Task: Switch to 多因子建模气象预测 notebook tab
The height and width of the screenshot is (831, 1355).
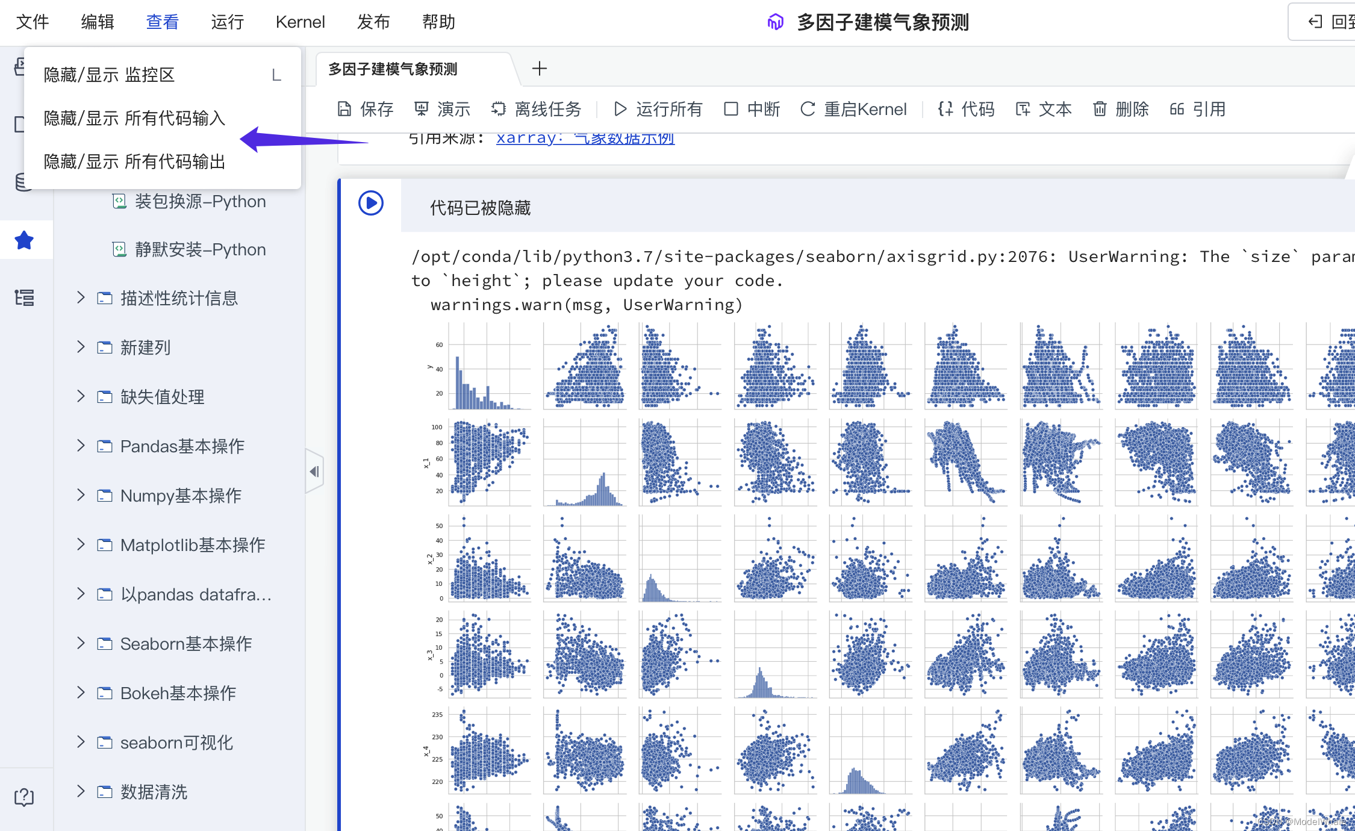Action: (x=393, y=69)
